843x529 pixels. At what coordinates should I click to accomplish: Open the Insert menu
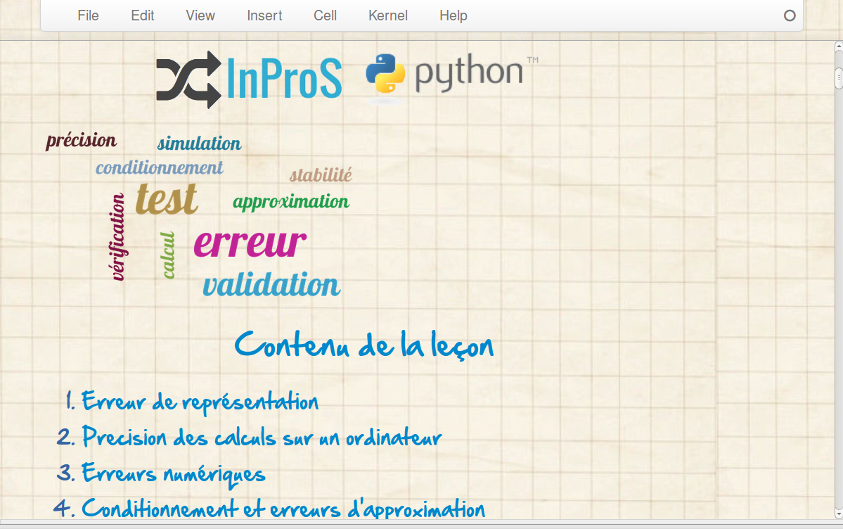pos(264,15)
